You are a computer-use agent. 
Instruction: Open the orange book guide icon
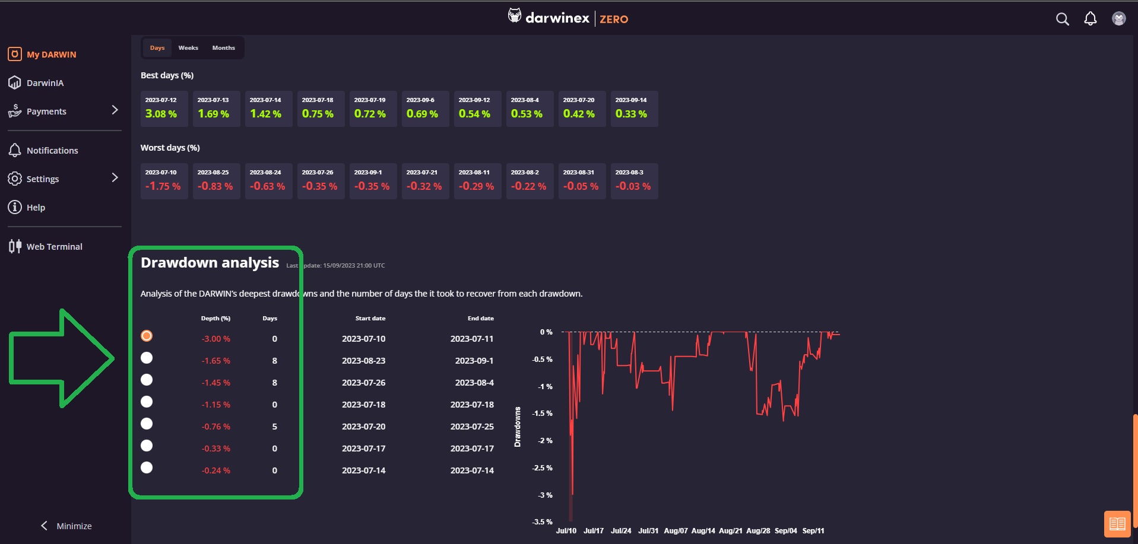(1117, 524)
